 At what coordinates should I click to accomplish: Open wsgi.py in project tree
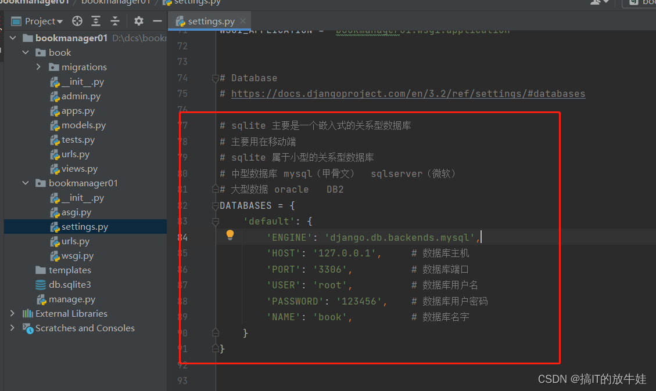77,256
